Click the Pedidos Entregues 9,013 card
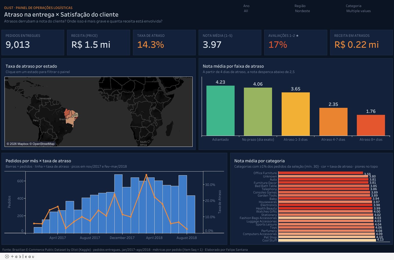The image size is (394, 260). coord(33,42)
